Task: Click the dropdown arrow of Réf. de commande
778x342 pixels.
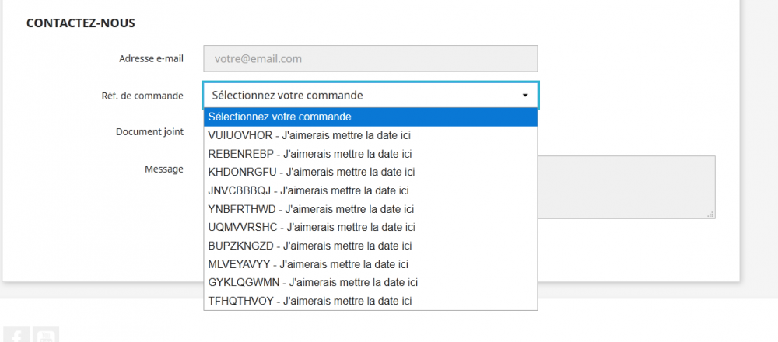Action: point(525,96)
